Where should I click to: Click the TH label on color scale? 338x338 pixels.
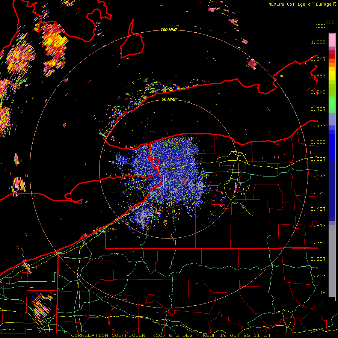[323, 293]
